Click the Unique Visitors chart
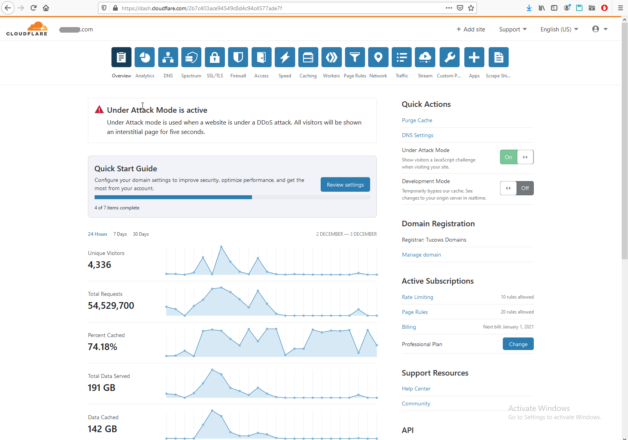 271,260
